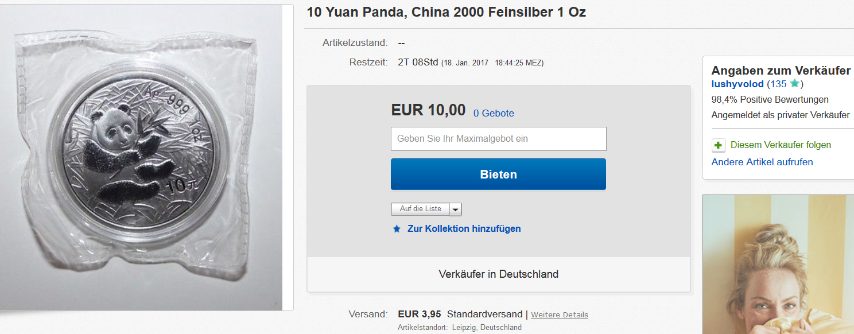Screen dimensions: 854x334
Task: Click the green plus icon to follow seller
Action: pos(719,145)
